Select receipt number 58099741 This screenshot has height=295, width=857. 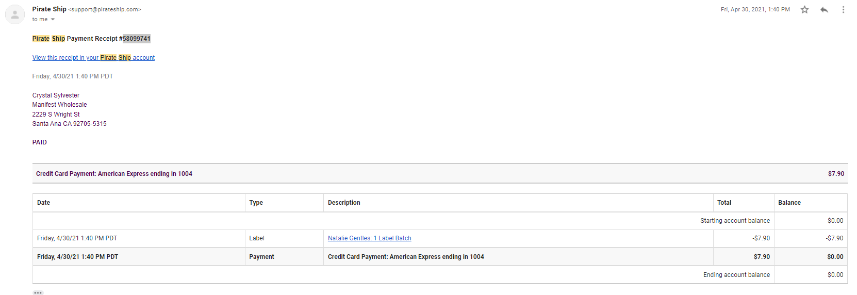137,39
